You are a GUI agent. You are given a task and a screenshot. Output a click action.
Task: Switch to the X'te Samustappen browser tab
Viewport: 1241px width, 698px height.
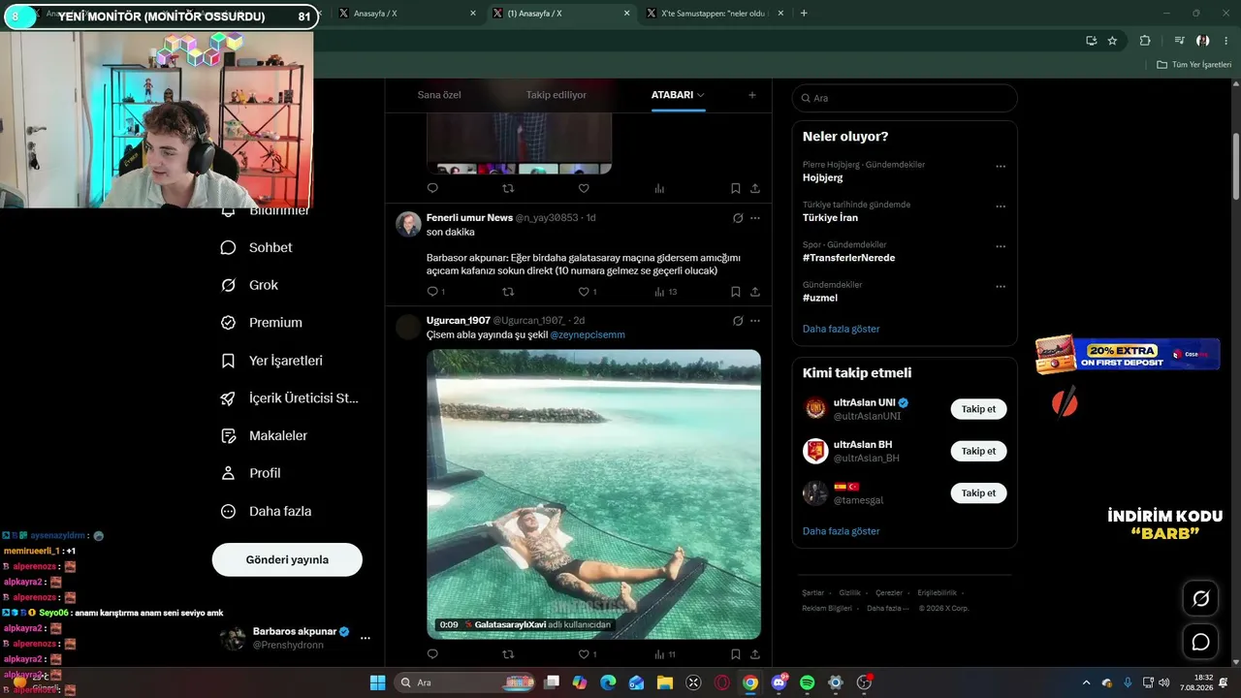pos(713,14)
